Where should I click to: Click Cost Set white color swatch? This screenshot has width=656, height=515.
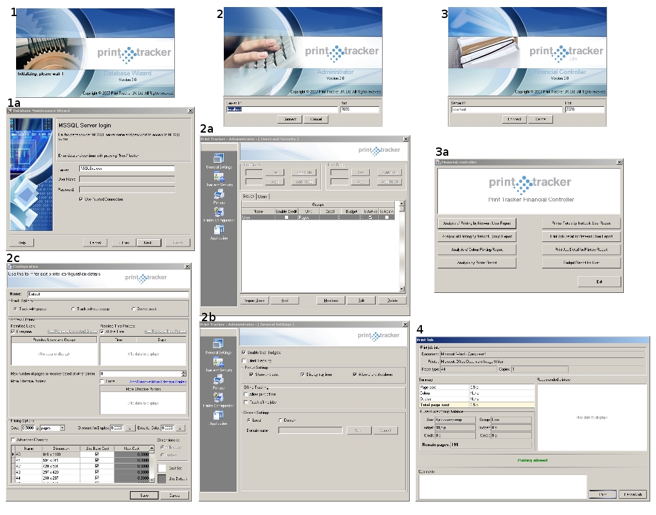162,468
